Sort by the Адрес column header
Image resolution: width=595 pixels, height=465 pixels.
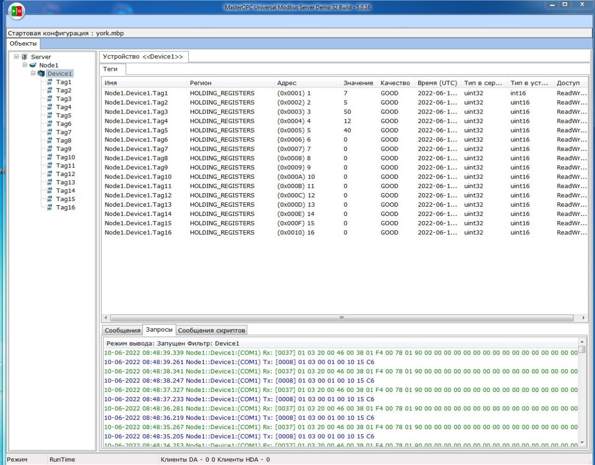tap(307, 83)
